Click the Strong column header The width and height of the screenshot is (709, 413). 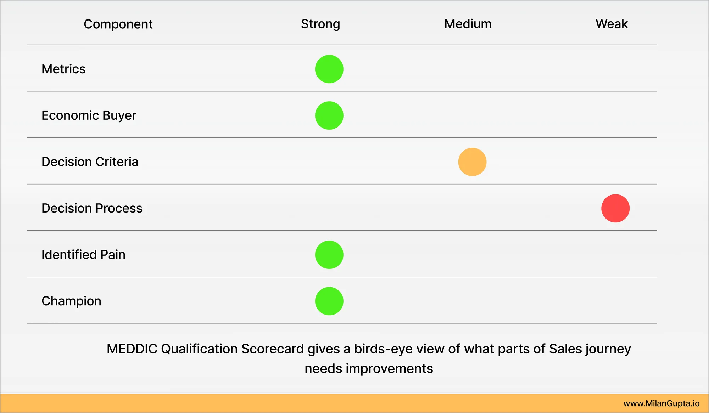(320, 24)
